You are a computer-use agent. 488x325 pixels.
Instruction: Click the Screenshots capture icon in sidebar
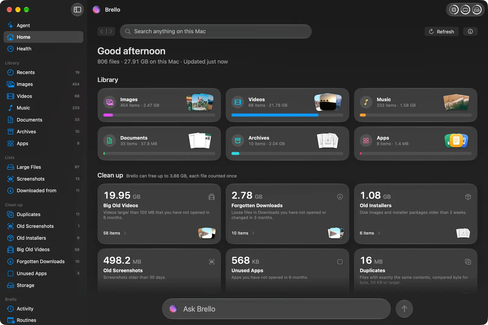10,179
